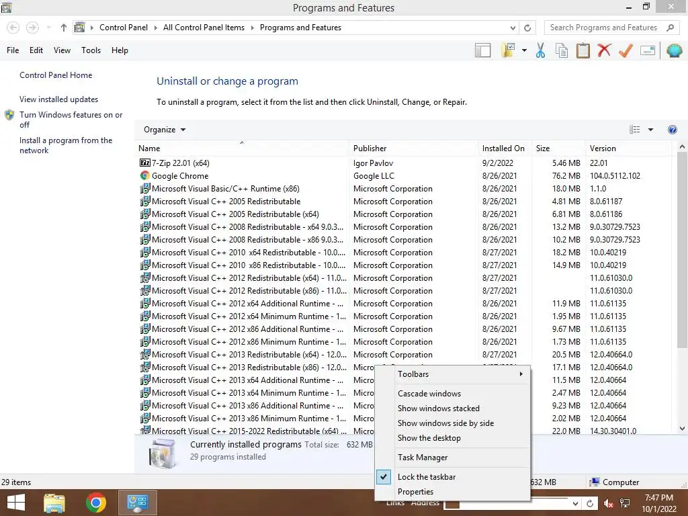Click the Google Chrome list icon
Image resolution: width=688 pixels, height=516 pixels.
pos(145,175)
